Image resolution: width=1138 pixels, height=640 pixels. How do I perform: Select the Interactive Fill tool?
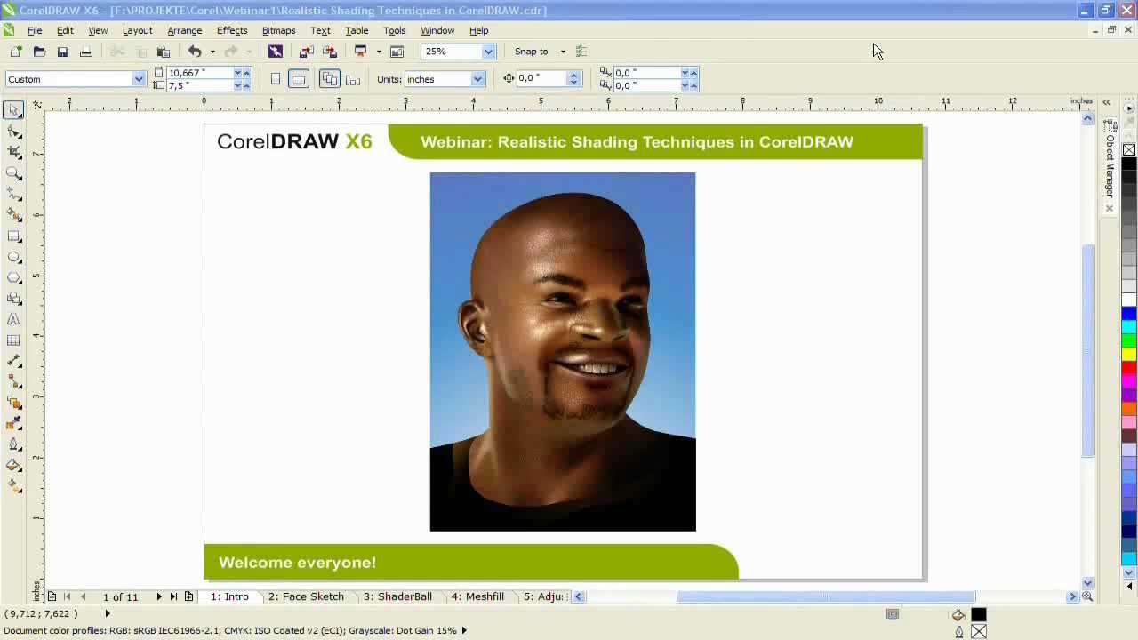point(13,485)
